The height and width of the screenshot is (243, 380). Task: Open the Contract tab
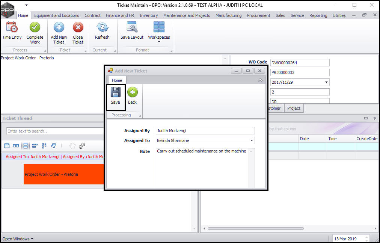93,15
